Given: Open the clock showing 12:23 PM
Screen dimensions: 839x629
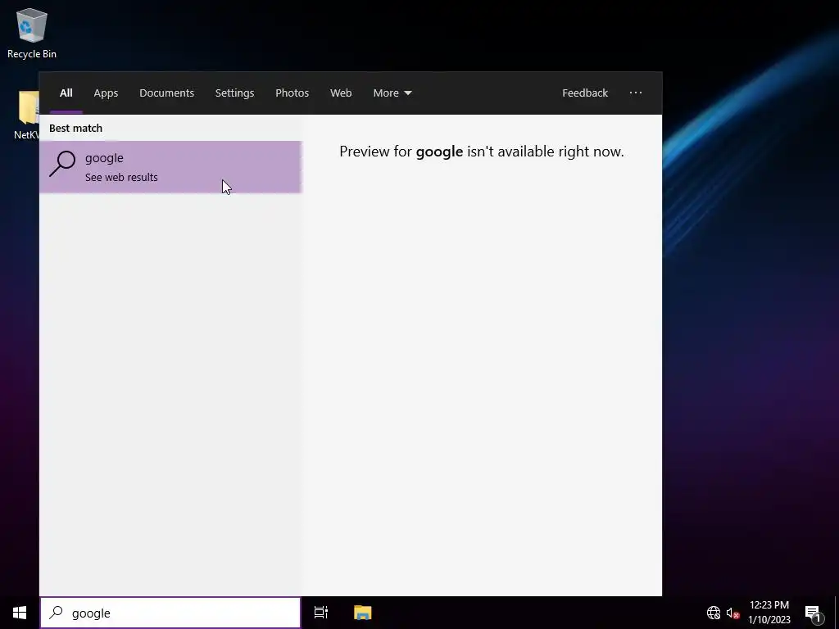Looking at the screenshot, I should (769, 613).
